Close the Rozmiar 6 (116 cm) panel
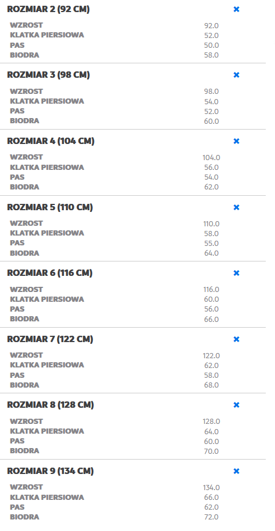Screen dimensions: 275x531 (x=236, y=273)
